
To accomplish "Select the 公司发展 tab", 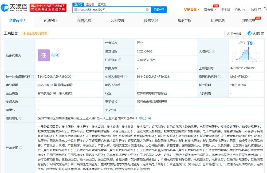I will pos(117,21).
